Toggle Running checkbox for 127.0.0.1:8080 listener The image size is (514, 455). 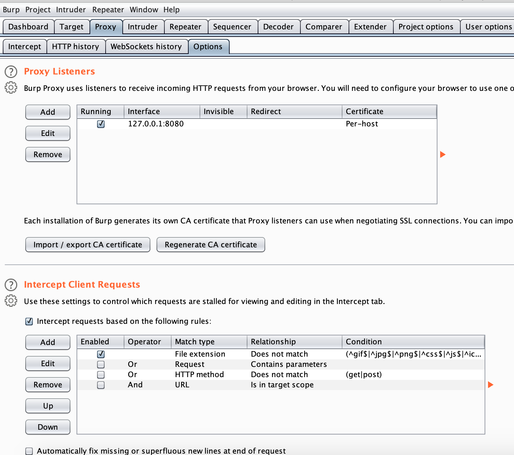(x=101, y=124)
